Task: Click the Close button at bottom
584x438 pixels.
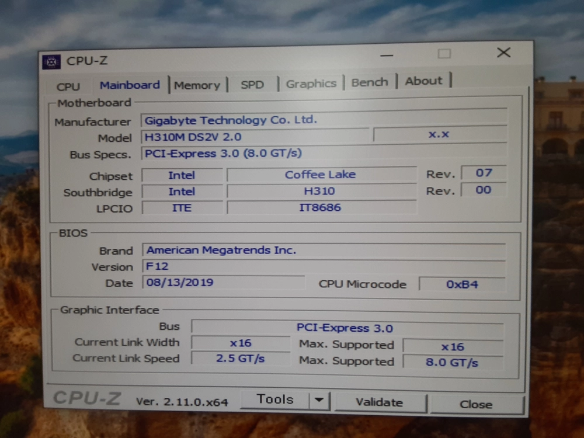Action: 476,404
